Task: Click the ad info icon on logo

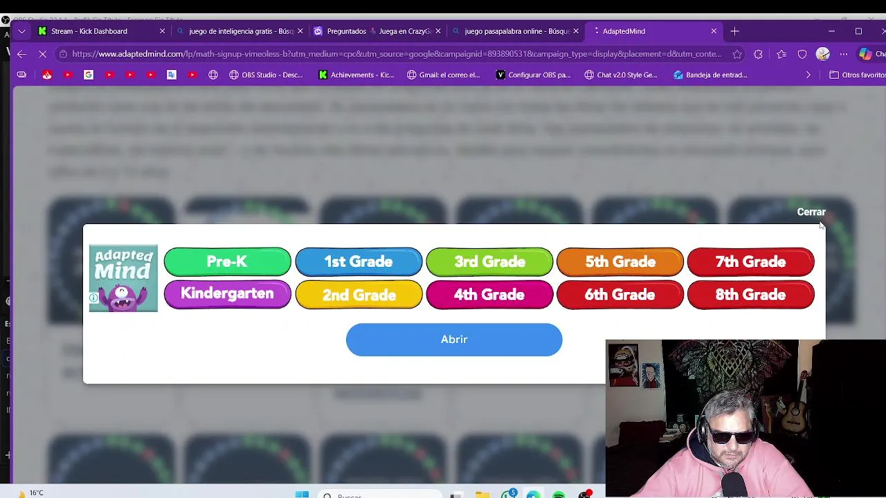Action: click(93, 298)
